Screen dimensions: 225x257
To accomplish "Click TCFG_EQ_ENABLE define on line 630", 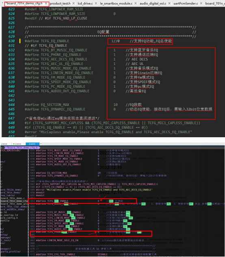I will [x=55, y=41].
